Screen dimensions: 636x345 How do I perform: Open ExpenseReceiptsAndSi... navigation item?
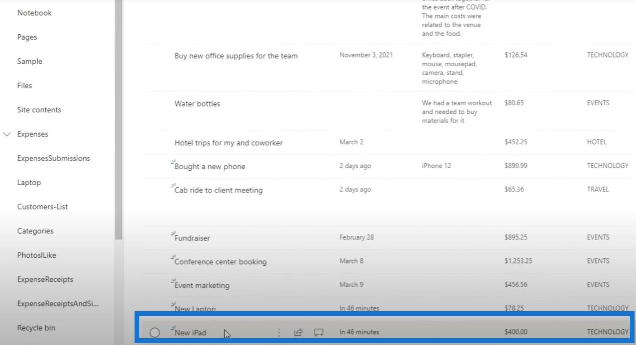point(58,304)
